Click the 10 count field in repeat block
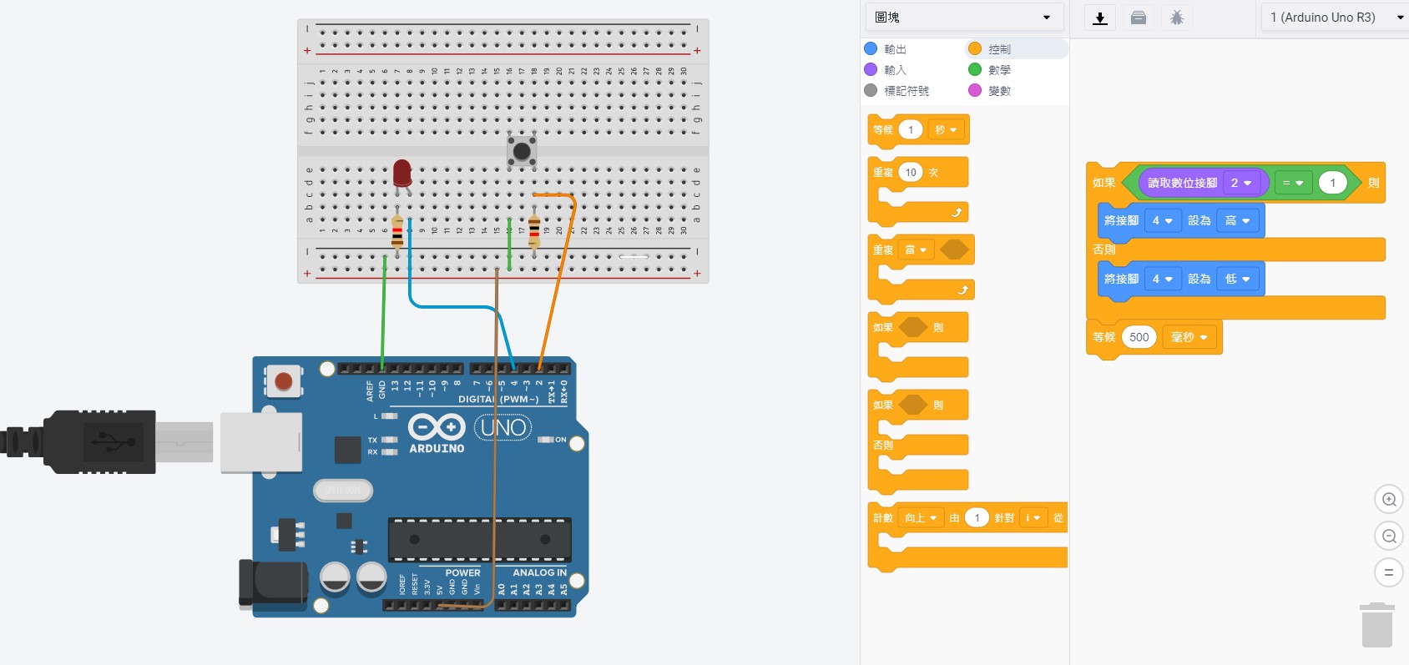Screen dimensions: 1409x665 click(911, 173)
